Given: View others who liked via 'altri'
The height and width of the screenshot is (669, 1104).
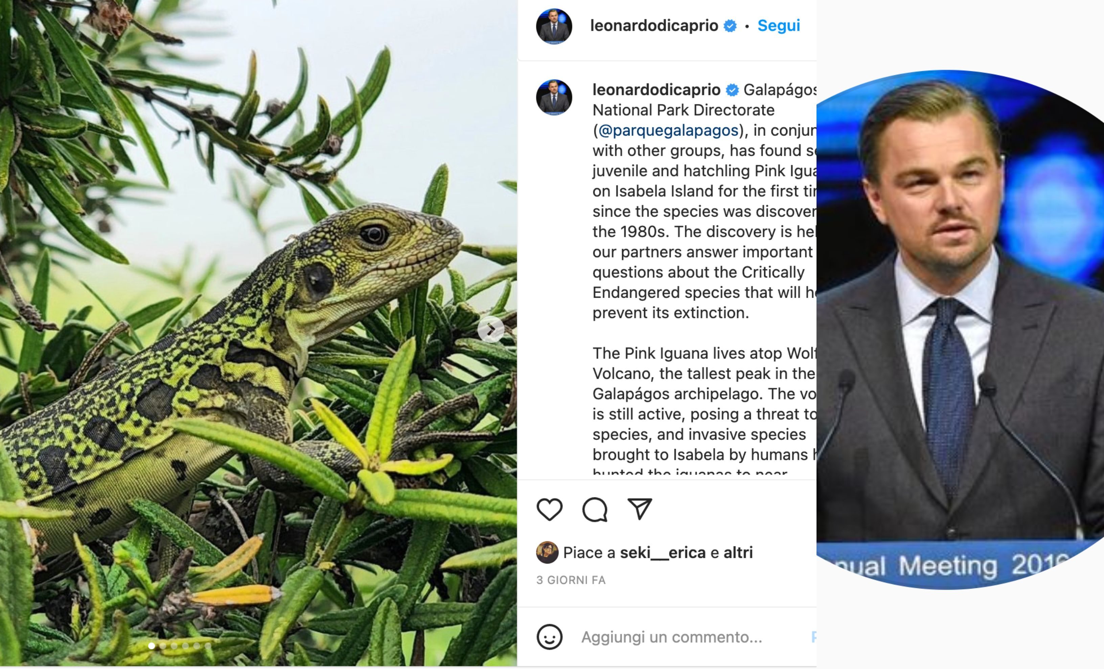Looking at the screenshot, I should tap(740, 553).
